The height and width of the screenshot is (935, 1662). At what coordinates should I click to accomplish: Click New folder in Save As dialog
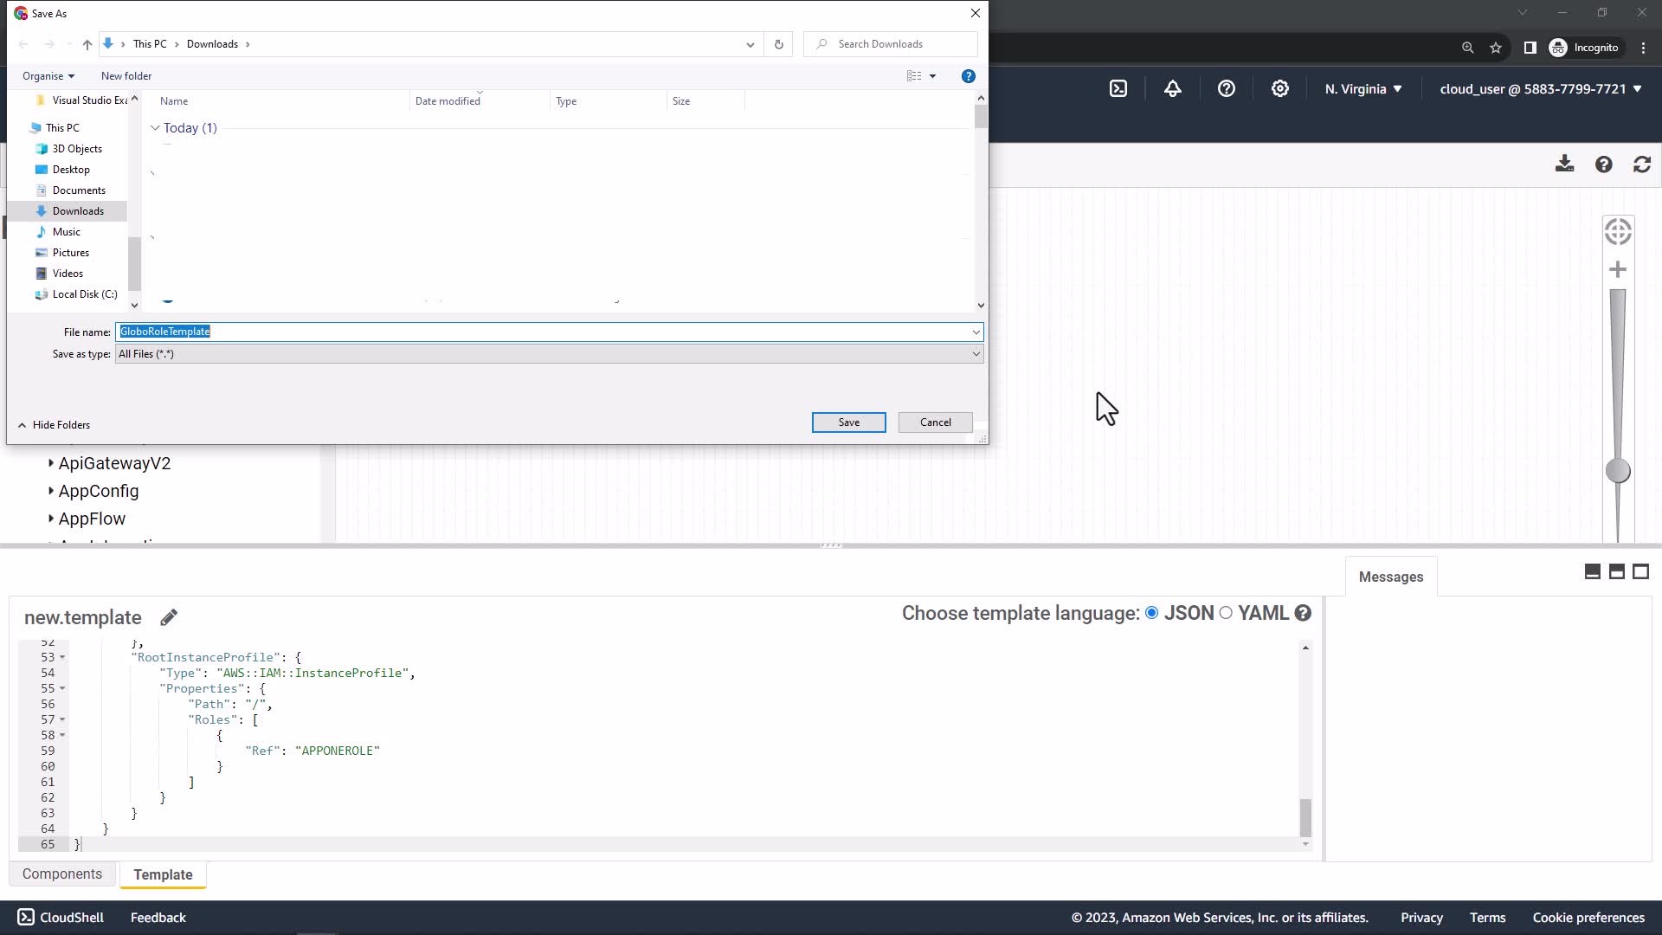coord(126,76)
